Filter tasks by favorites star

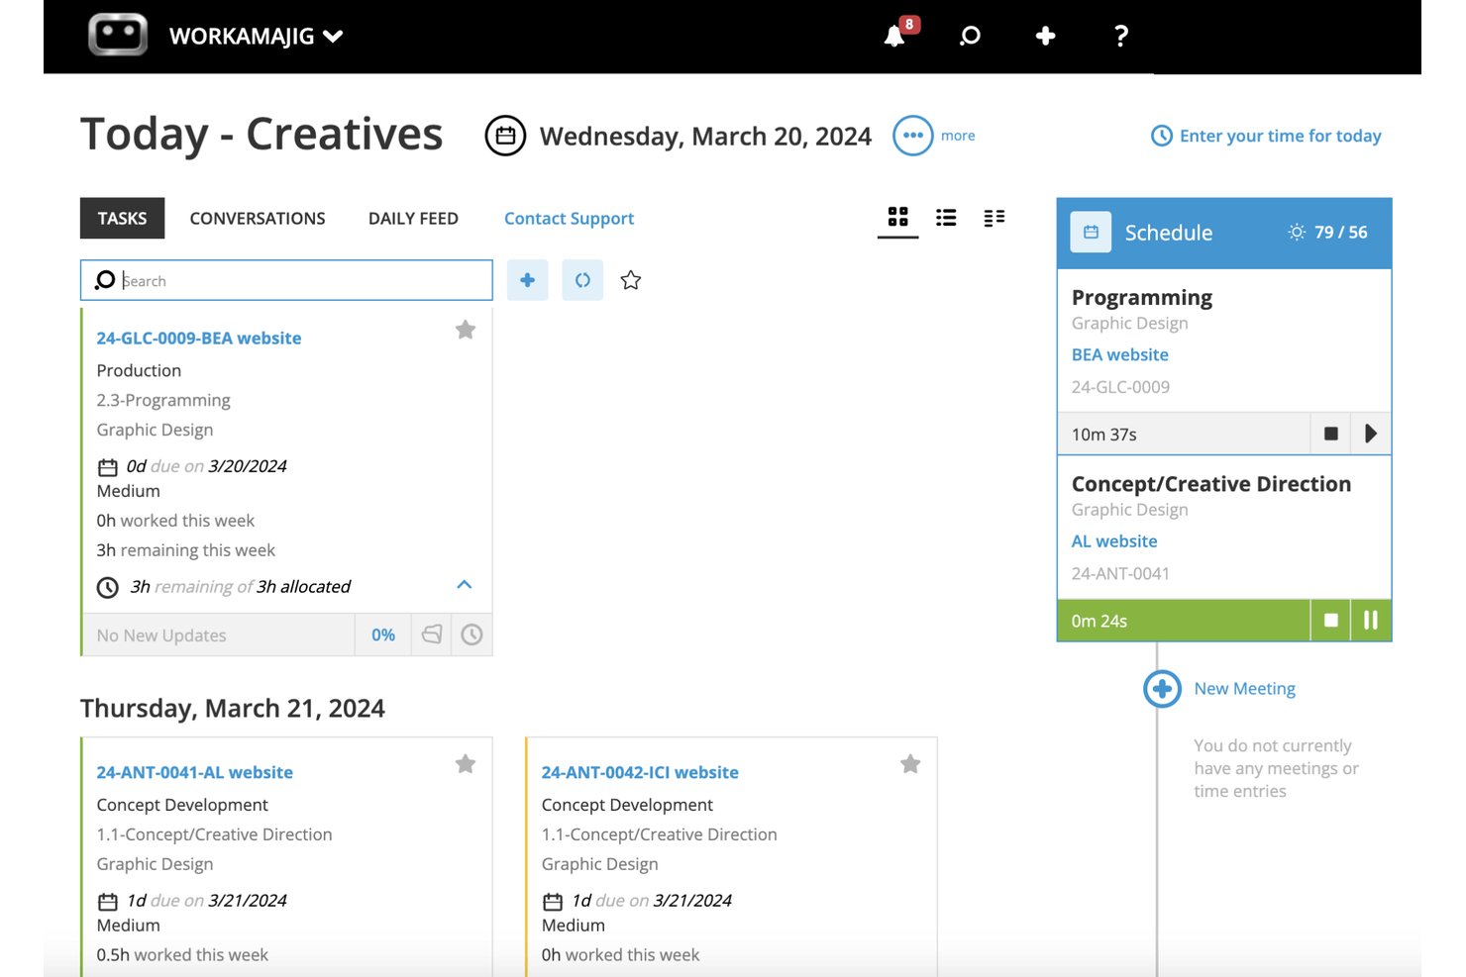click(631, 280)
